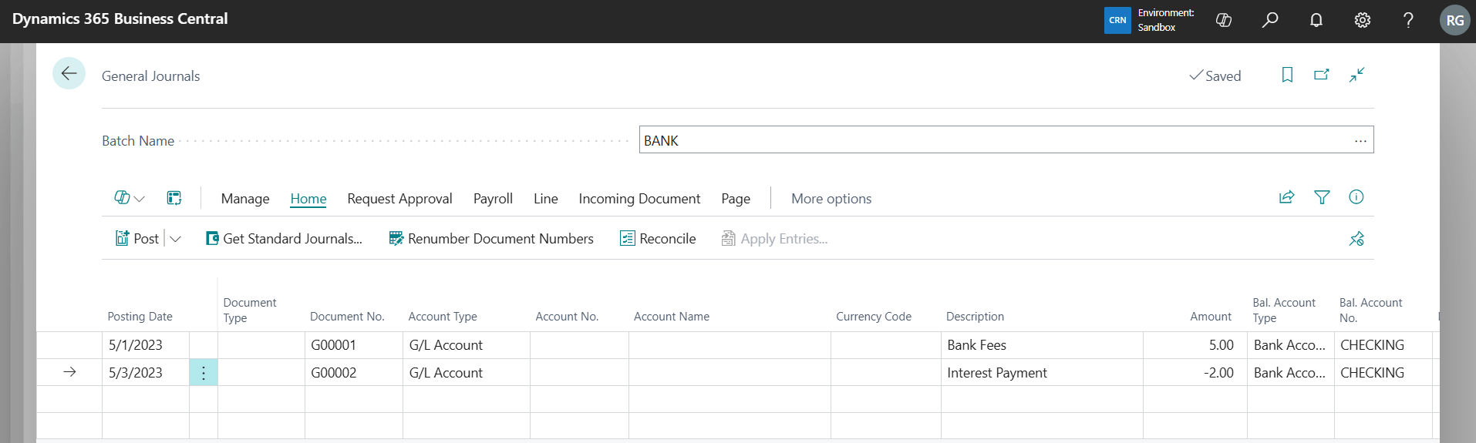
Task: Click Bal. Account Type in Interest Payment row
Action: coord(1291,373)
